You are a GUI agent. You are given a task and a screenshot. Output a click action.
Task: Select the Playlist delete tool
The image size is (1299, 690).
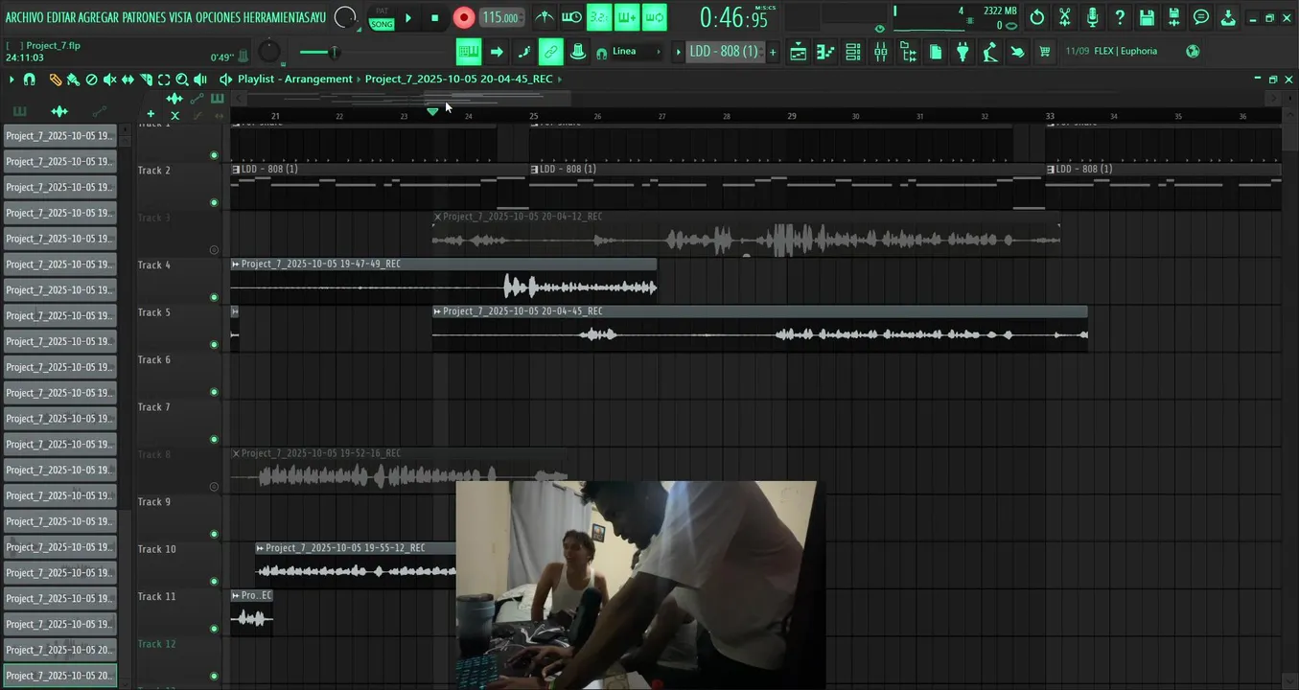(91, 80)
